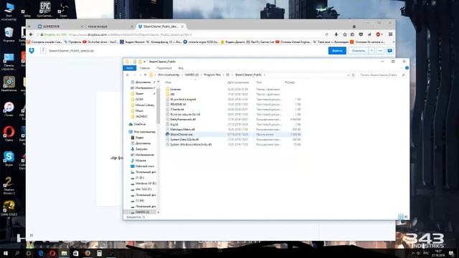The width and height of the screenshot is (459, 258).
Task: Open Opera desktop shortcut icon
Action: [x=9, y=134]
